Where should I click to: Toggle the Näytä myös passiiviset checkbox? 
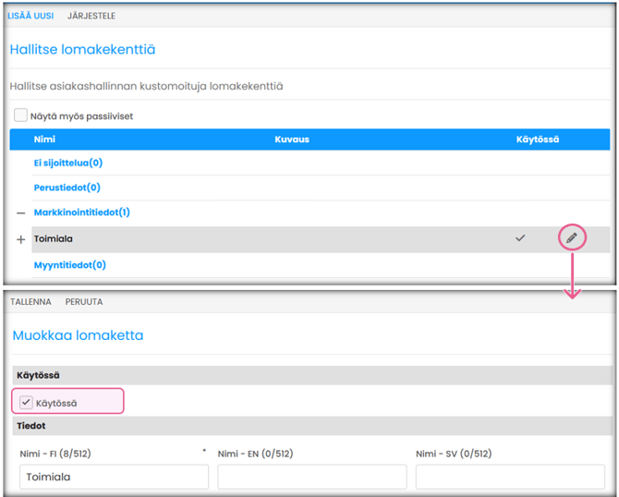click(20, 116)
